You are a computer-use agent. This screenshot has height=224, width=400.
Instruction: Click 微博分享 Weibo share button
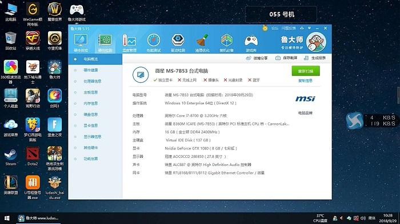click(257, 58)
